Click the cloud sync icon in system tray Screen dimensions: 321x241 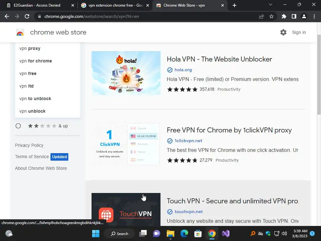[x=260, y=233]
